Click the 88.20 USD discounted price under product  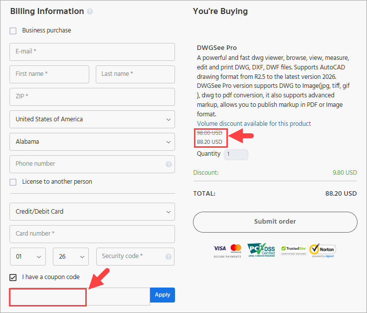209,142
